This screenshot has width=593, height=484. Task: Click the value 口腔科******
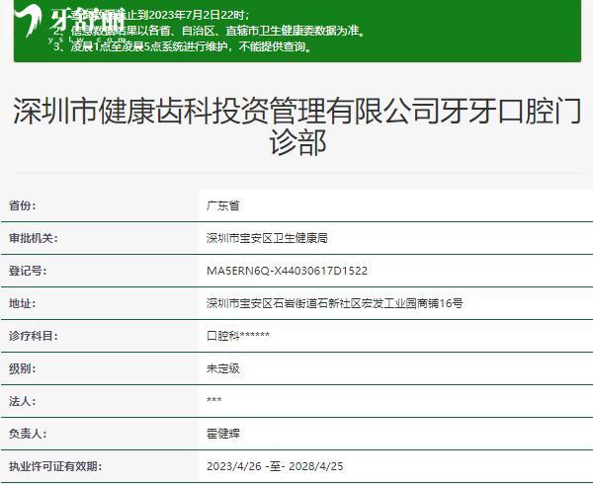238,336
